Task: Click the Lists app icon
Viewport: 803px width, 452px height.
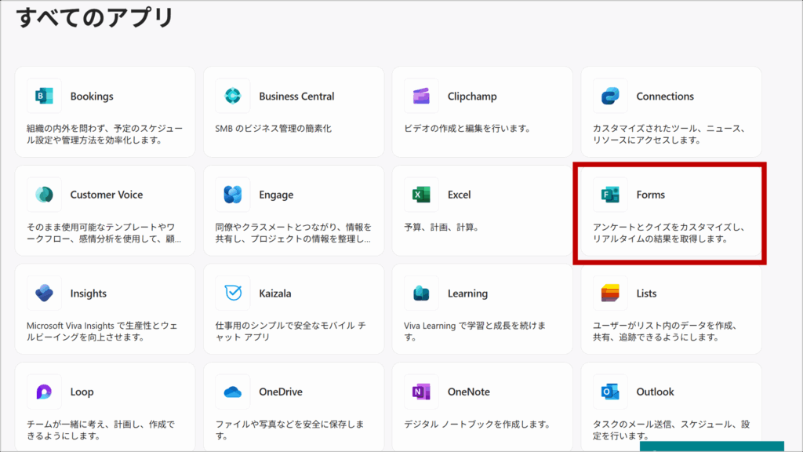Action: tap(610, 293)
